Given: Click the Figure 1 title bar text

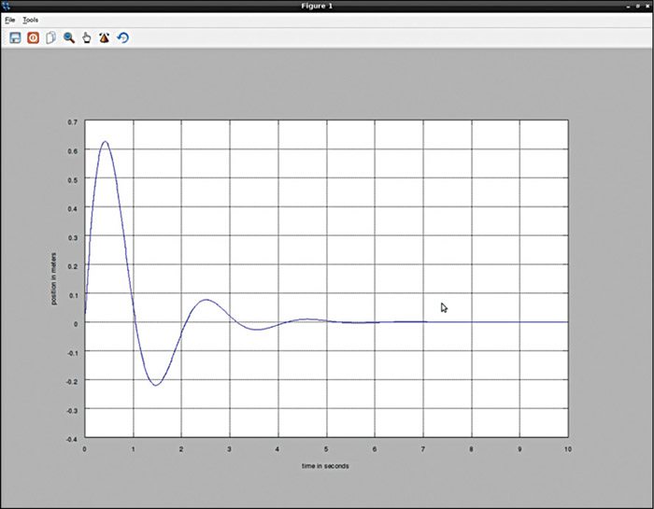Looking at the screenshot, I should (326, 6).
